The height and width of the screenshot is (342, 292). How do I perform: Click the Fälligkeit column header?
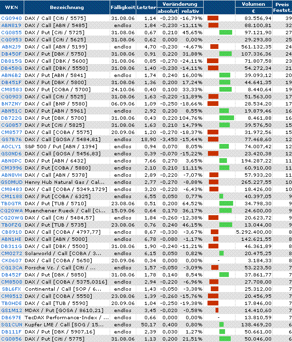pos(123,8)
